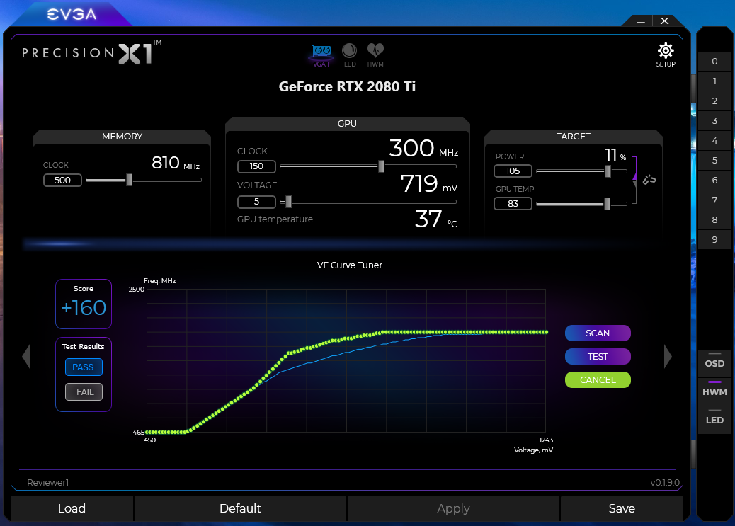Click the +160 score value
Screen dimensions: 735x526
point(84,308)
